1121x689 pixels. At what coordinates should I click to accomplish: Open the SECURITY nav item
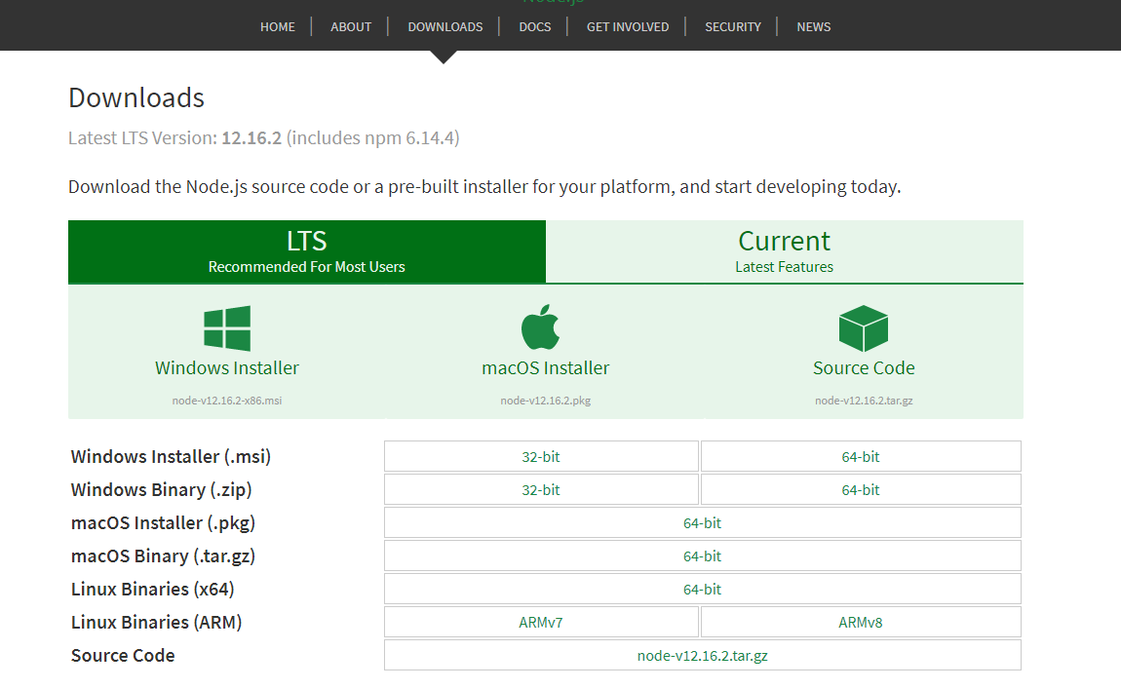tap(733, 26)
